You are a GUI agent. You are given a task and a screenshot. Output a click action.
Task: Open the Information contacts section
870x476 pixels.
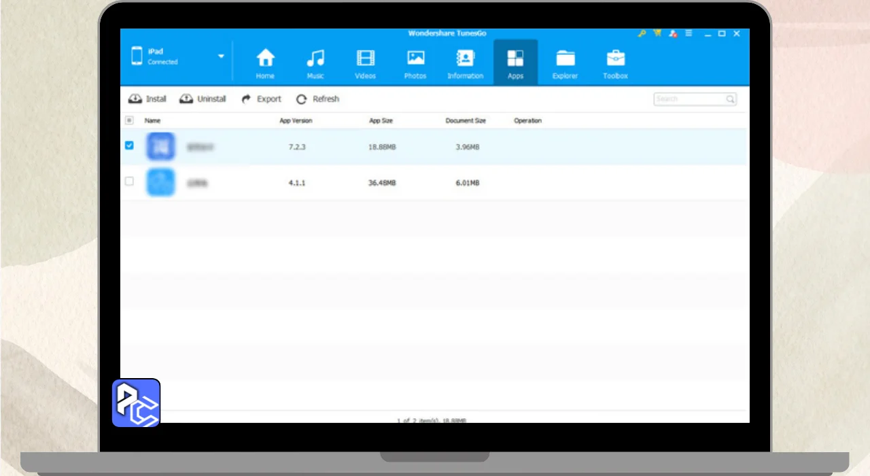(x=466, y=63)
